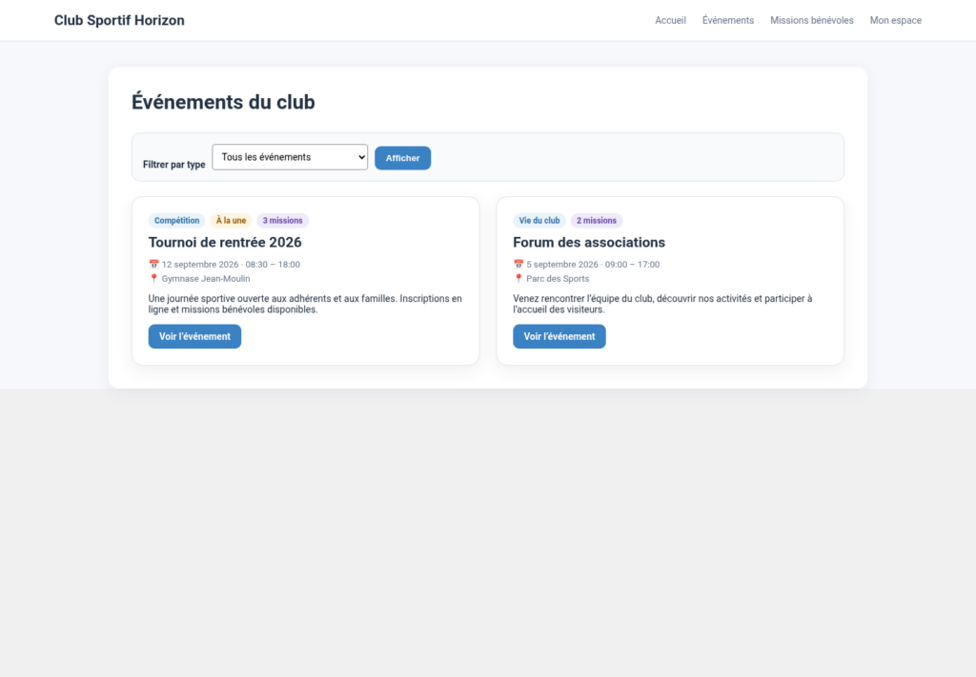Go to Accueil in the navigation
The height and width of the screenshot is (677, 976).
pyautogui.click(x=670, y=21)
